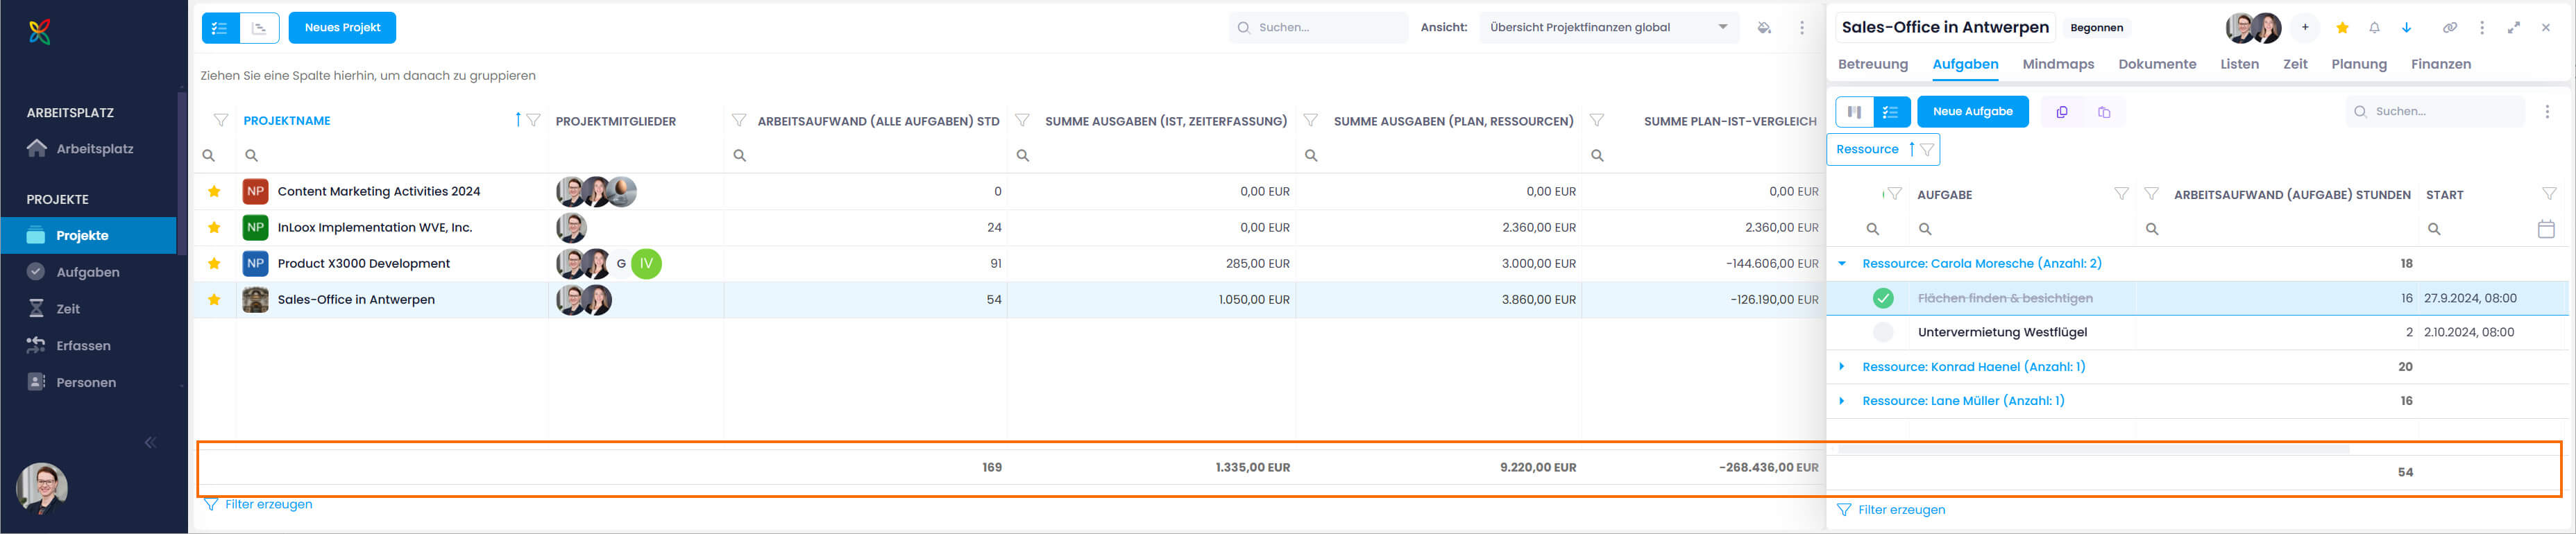Collapse the Carola Moresche resource group
The image size is (2576, 534).
click(1841, 264)
